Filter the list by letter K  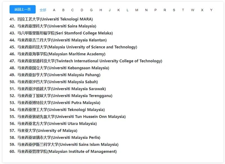pyautogui.click(x=118, y=10)
